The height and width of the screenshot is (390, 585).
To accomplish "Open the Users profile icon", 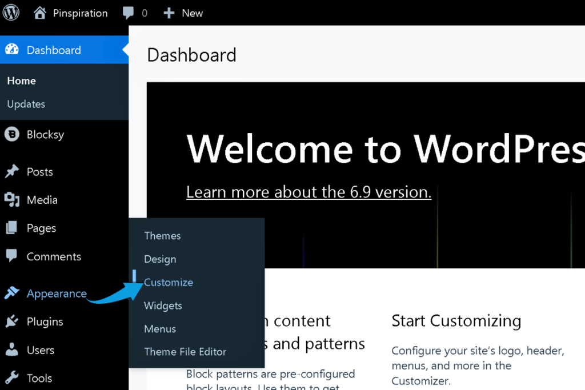I will [13, 349].
